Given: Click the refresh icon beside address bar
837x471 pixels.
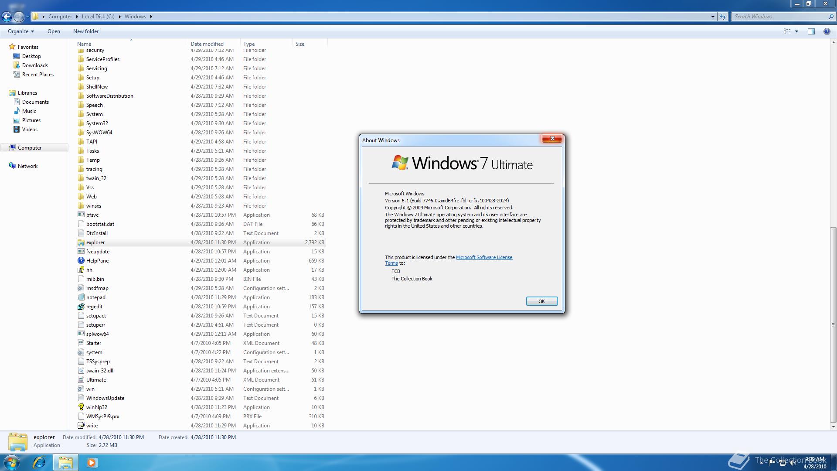Looking at the screenshot, I should [x=723, y=17].
